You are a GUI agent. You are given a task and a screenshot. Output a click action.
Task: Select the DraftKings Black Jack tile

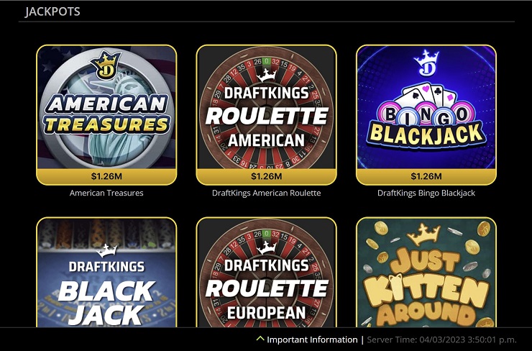coord(106,272)
